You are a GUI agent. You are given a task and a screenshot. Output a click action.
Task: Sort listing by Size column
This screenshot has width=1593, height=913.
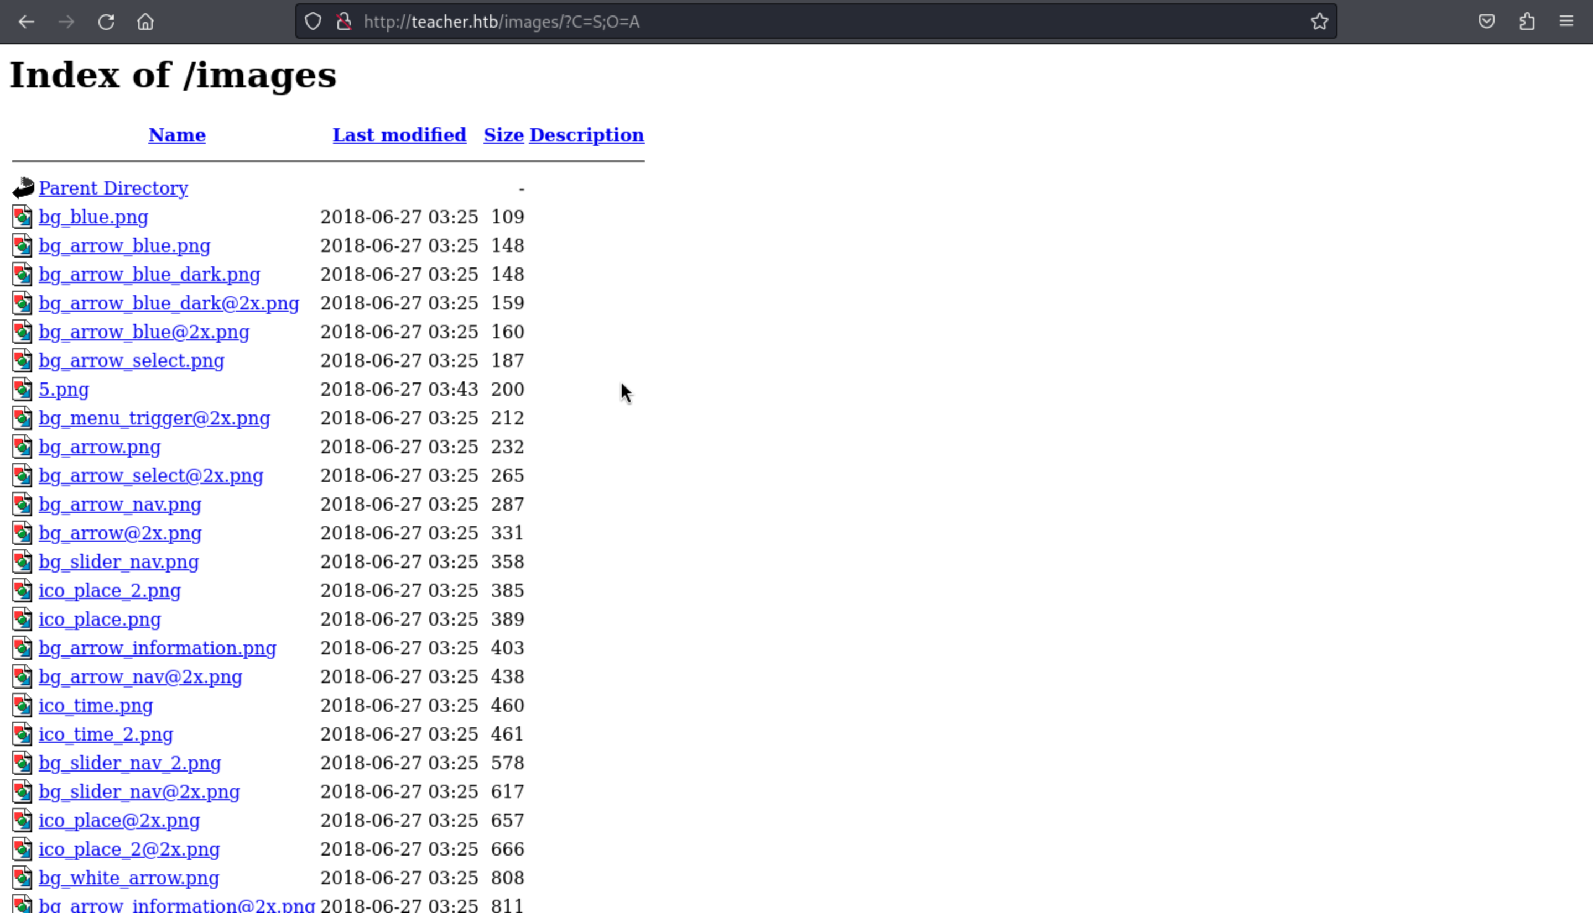(503, 135)
